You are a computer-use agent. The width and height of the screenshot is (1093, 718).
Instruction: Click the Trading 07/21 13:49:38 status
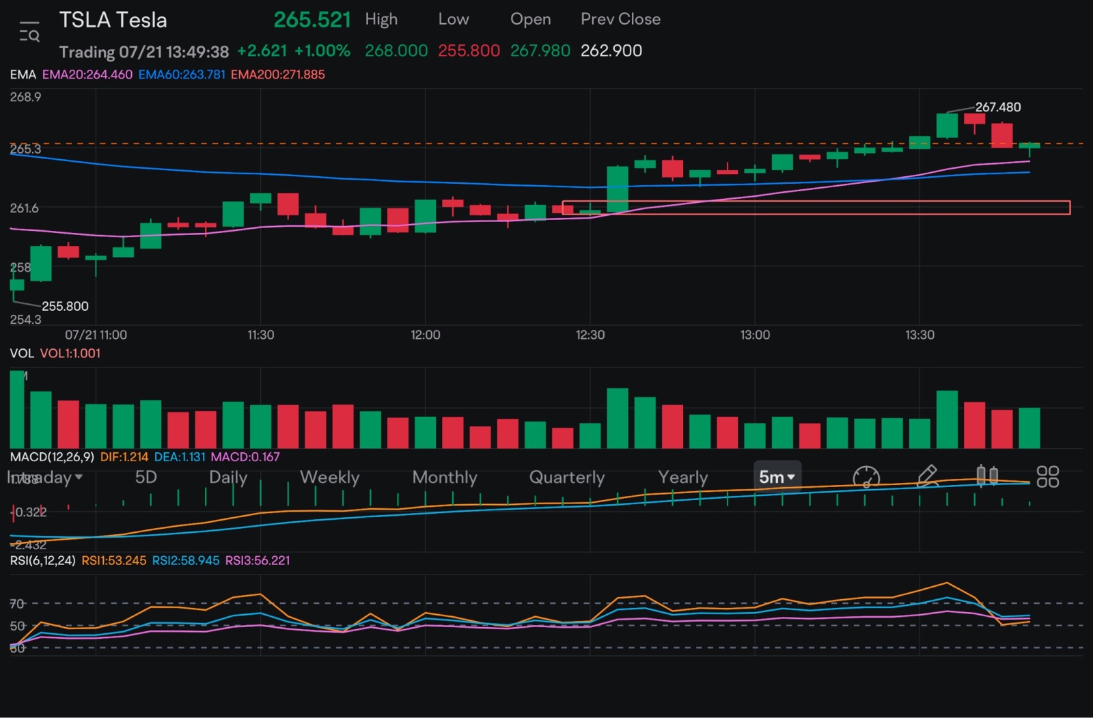pyautogui.click(x=144, y=52)
